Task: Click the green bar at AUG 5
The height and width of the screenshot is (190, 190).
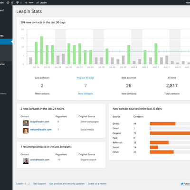Action: point(156,54)
